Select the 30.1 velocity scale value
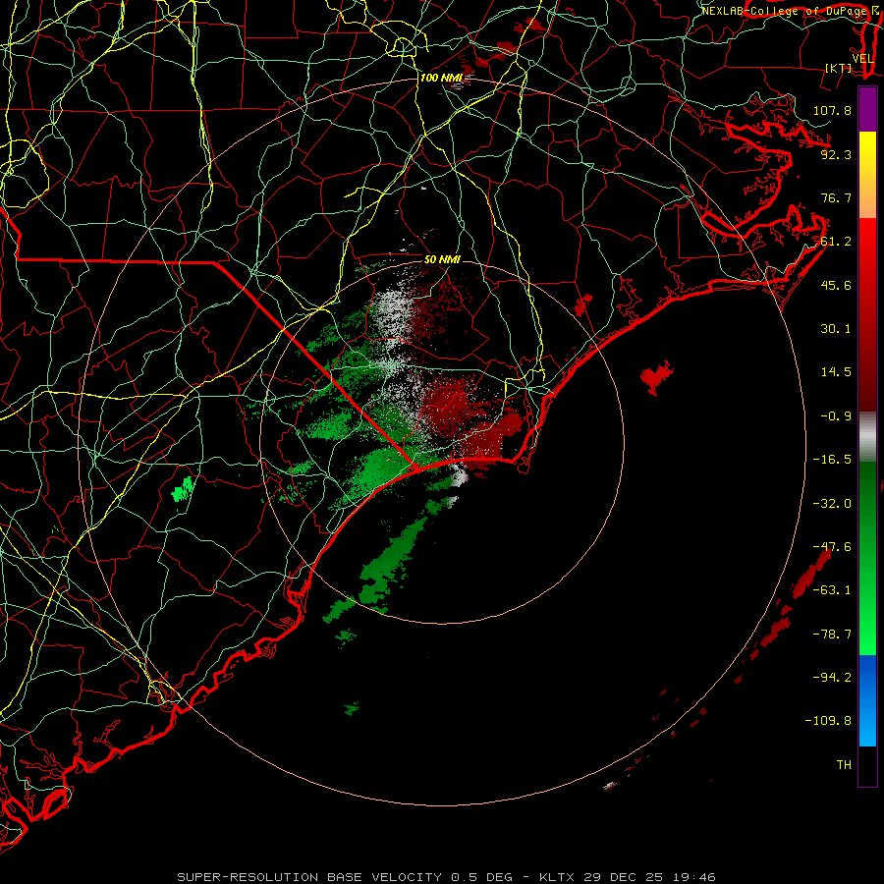Image resolution: width=884 pixels, height=884 pixels. coord(836,329)
